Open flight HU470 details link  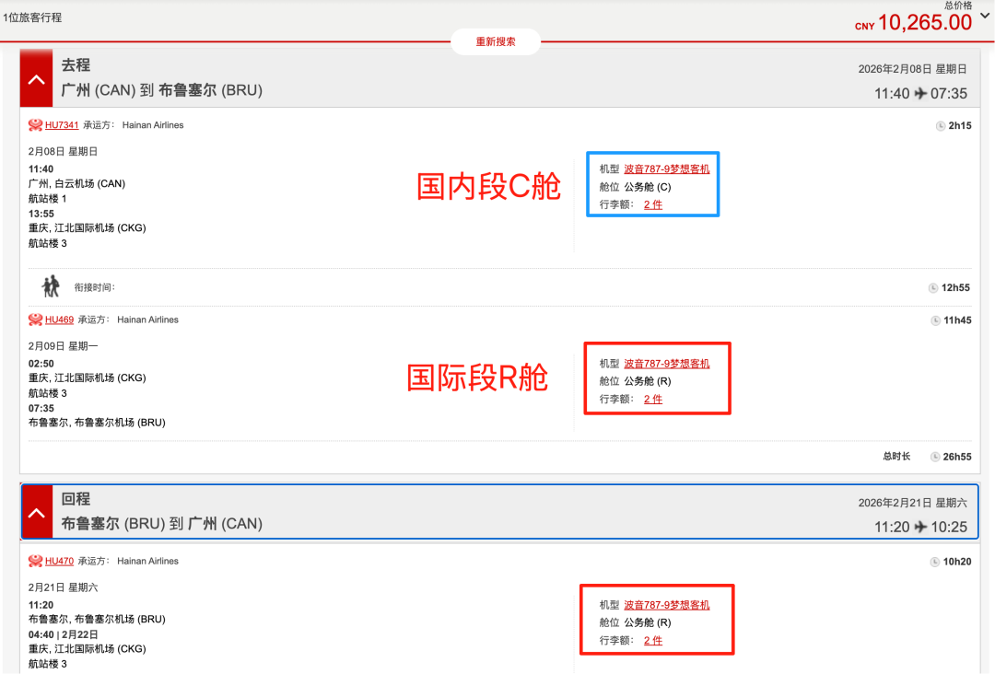pos(59,561)
